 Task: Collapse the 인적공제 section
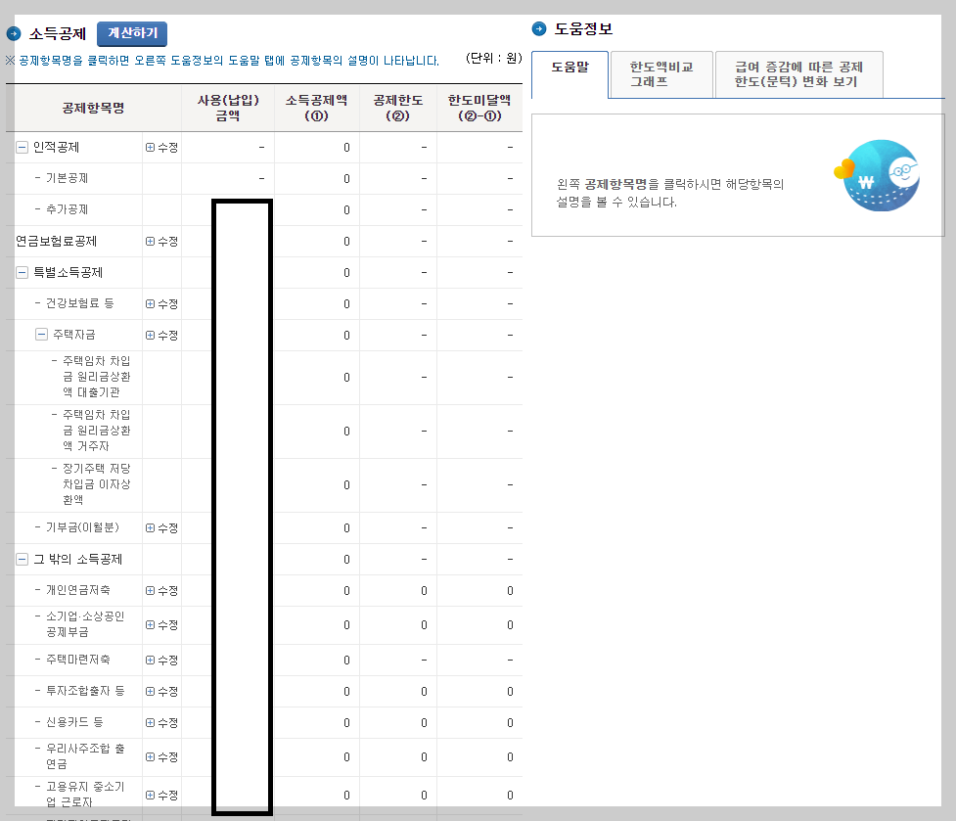pos(21,147)
